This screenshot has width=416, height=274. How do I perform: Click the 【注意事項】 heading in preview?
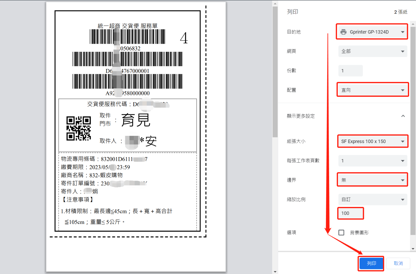(x=78, y=199)
